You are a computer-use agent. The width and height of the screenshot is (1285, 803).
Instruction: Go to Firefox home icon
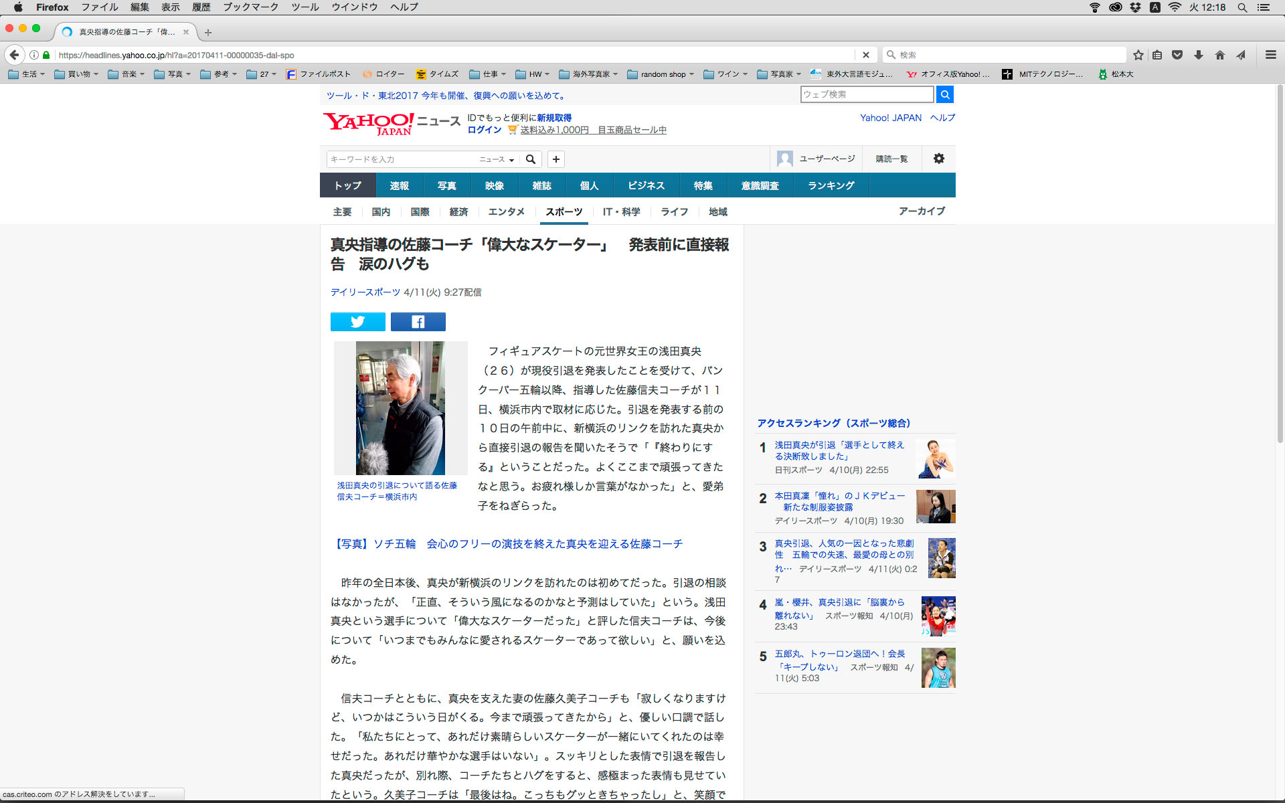pyautogui.click(x=1220, y=55)
